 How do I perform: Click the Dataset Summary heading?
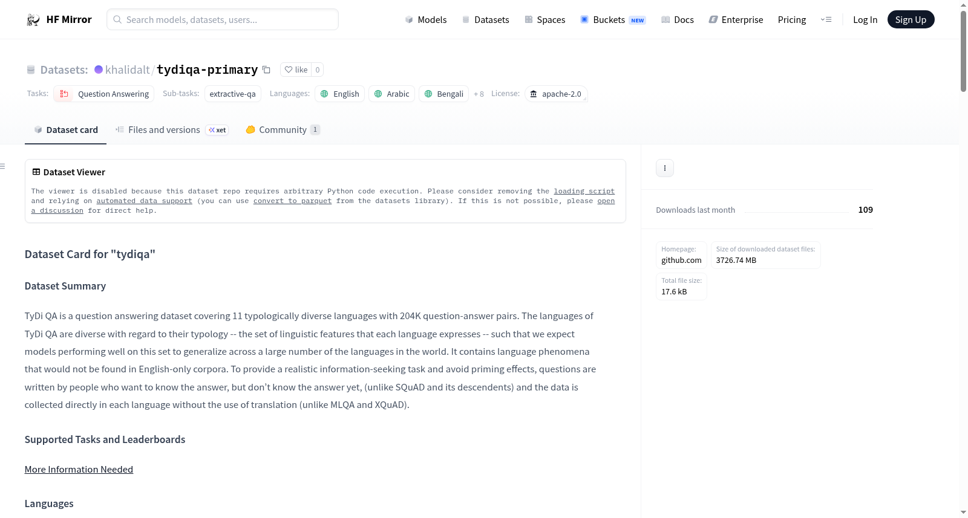65,286
